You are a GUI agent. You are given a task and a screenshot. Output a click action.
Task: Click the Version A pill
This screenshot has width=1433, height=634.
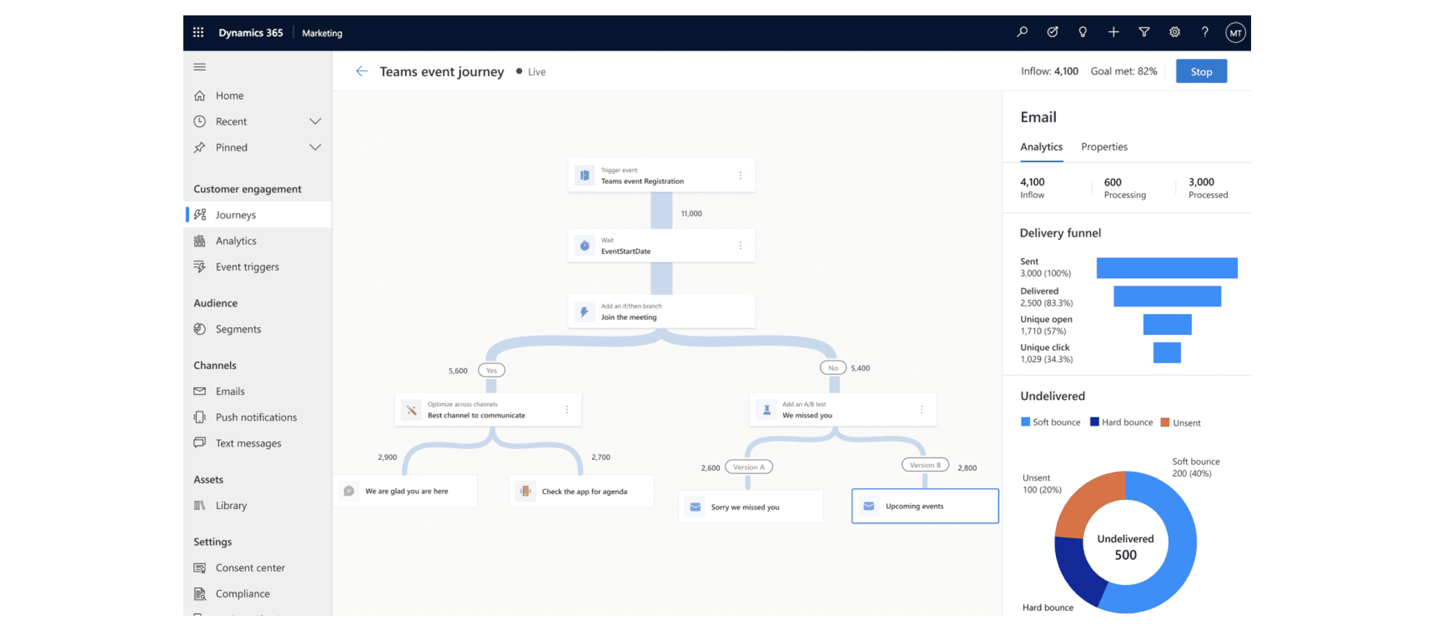point(749,467)
